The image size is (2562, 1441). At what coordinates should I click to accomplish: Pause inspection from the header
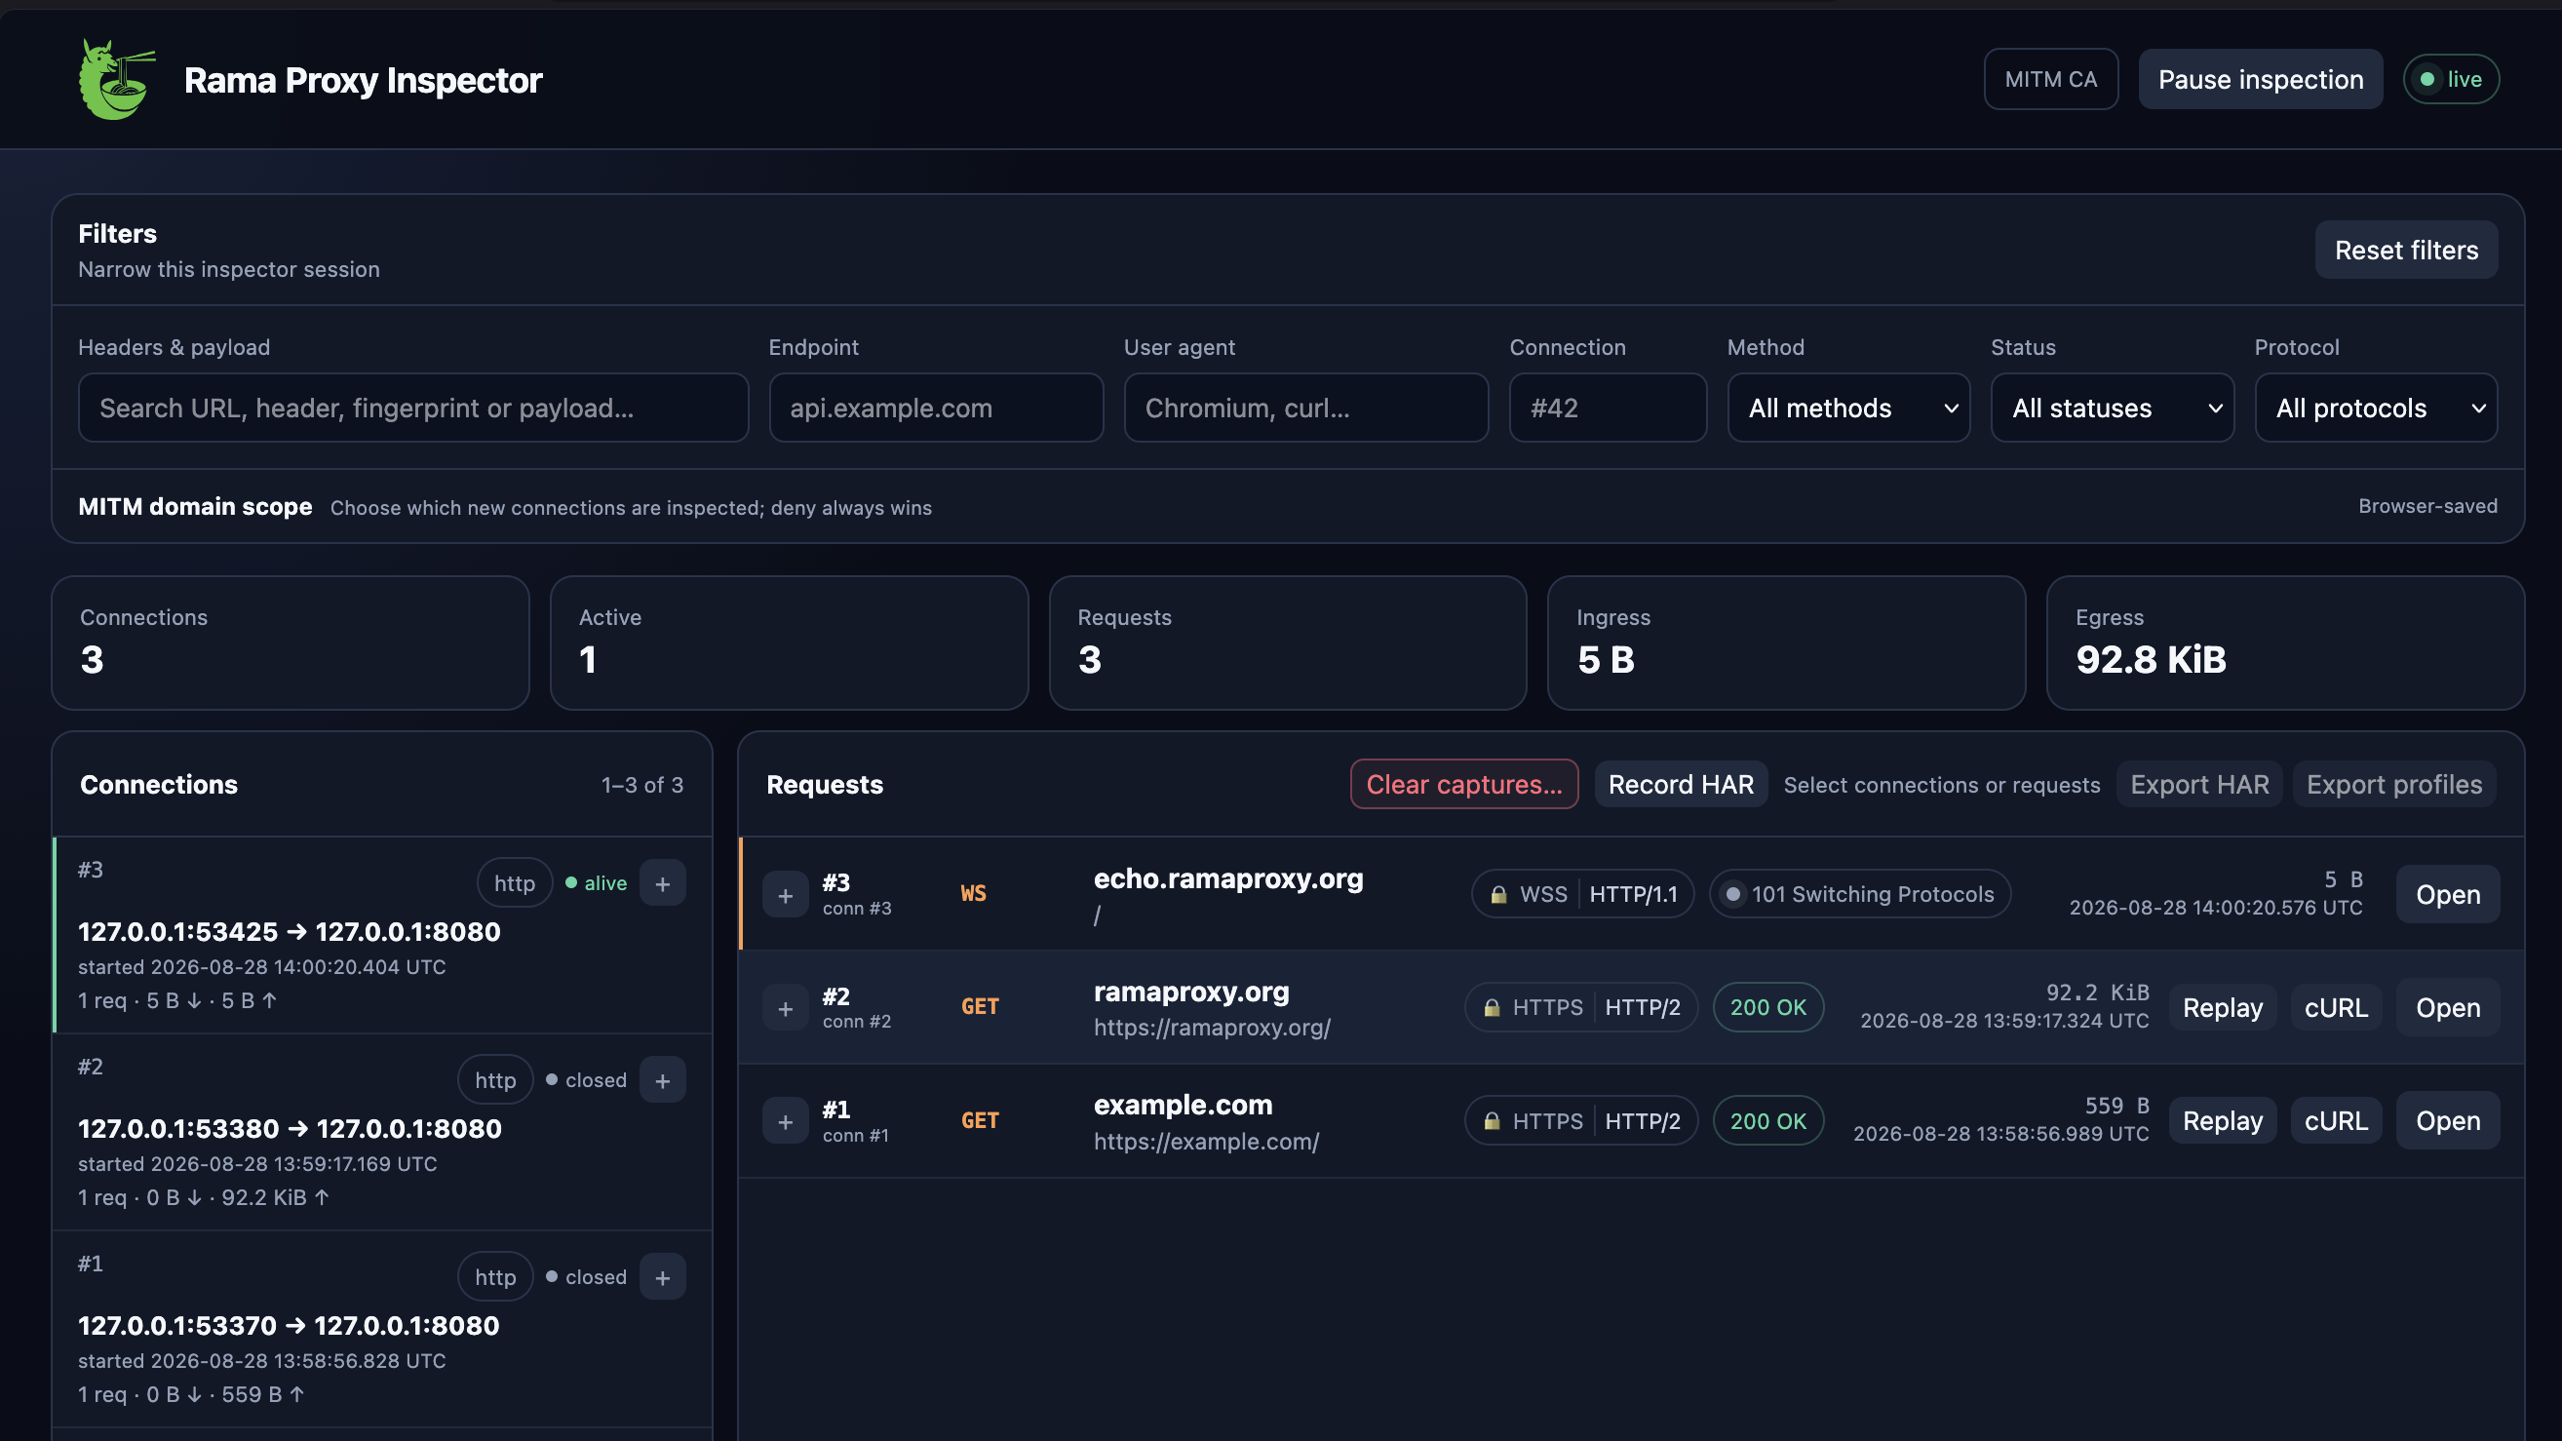point(2260,80)
